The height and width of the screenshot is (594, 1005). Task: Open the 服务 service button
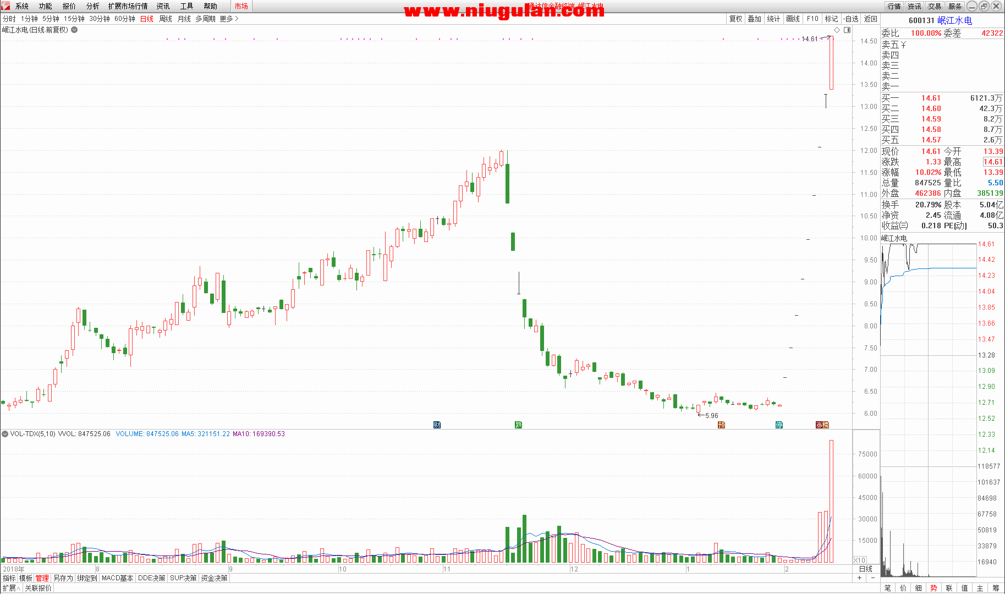click(955, 6)
